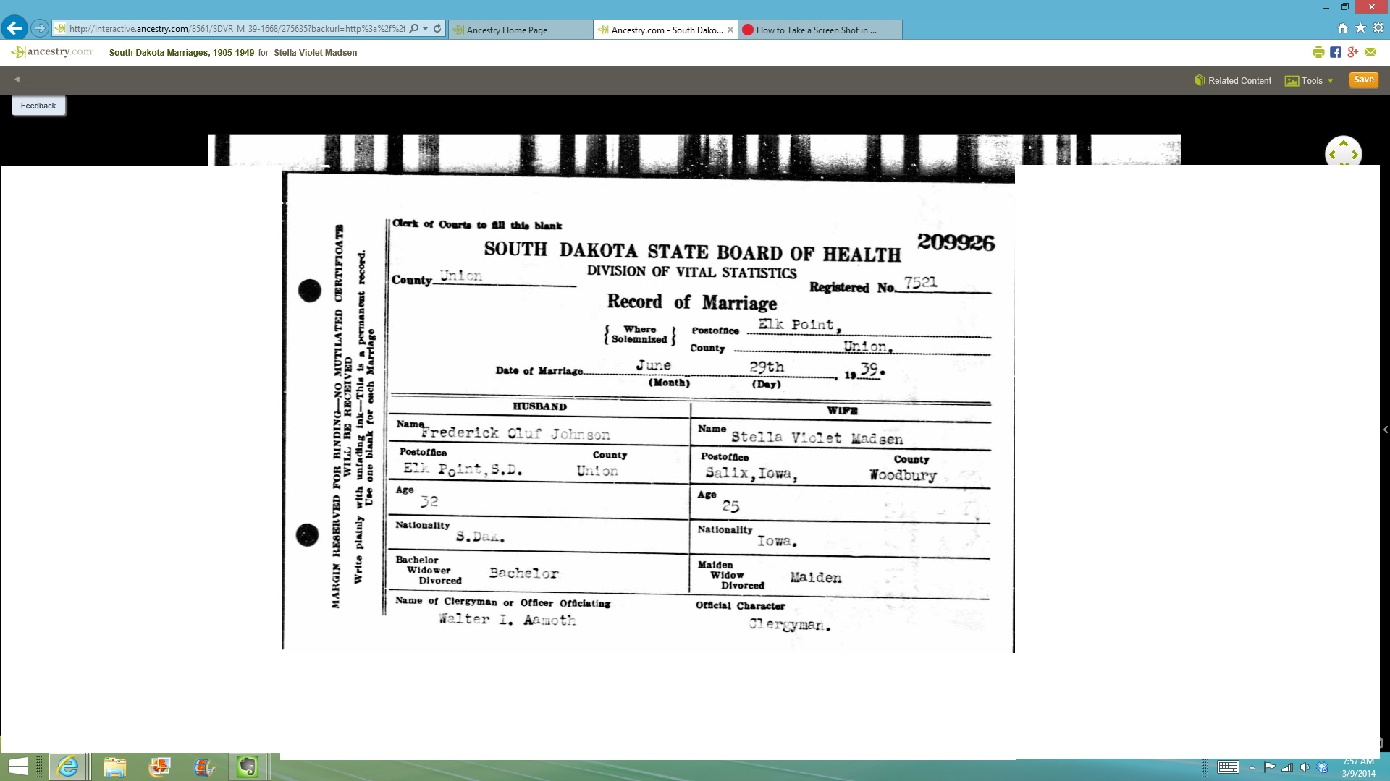Email the record with envelope icon
Screen dimensions: 1390x781
[x=1370, y=52]
